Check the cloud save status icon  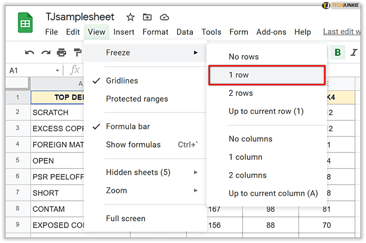click(x=164, y=17)
